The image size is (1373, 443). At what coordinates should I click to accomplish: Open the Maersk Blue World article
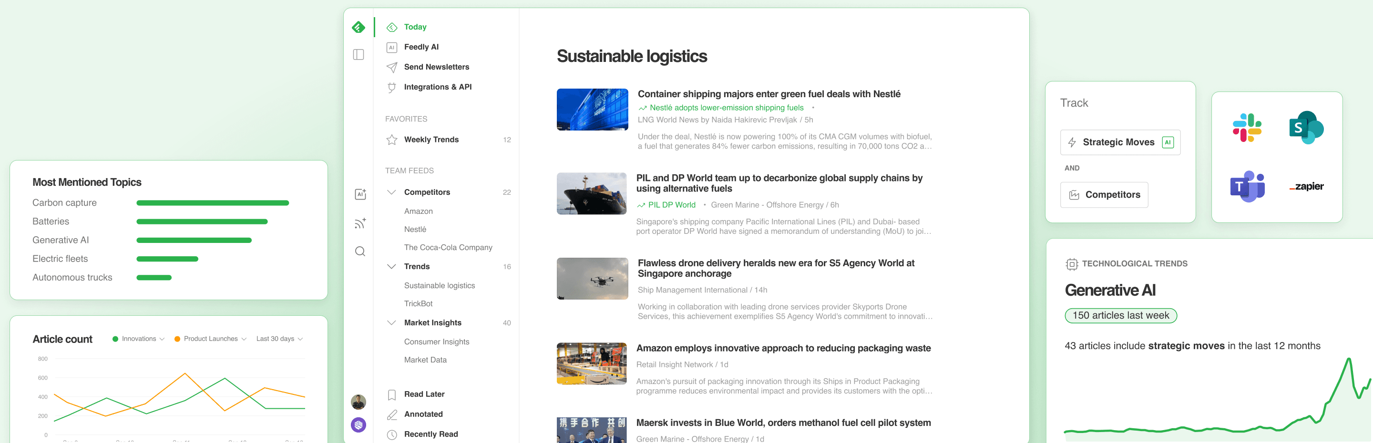pyautogui.click(x=783, y=423)
